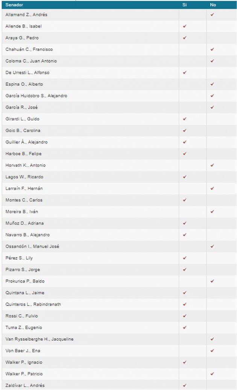Select senator name Van Rysselberghe H., Jacqueline
237x390 pixels.
pyautogui.click(x=39, y=339)
